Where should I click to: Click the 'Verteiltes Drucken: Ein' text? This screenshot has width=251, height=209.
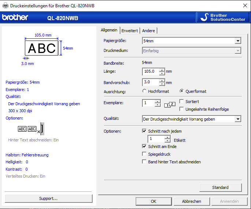(x=25, y=176)
